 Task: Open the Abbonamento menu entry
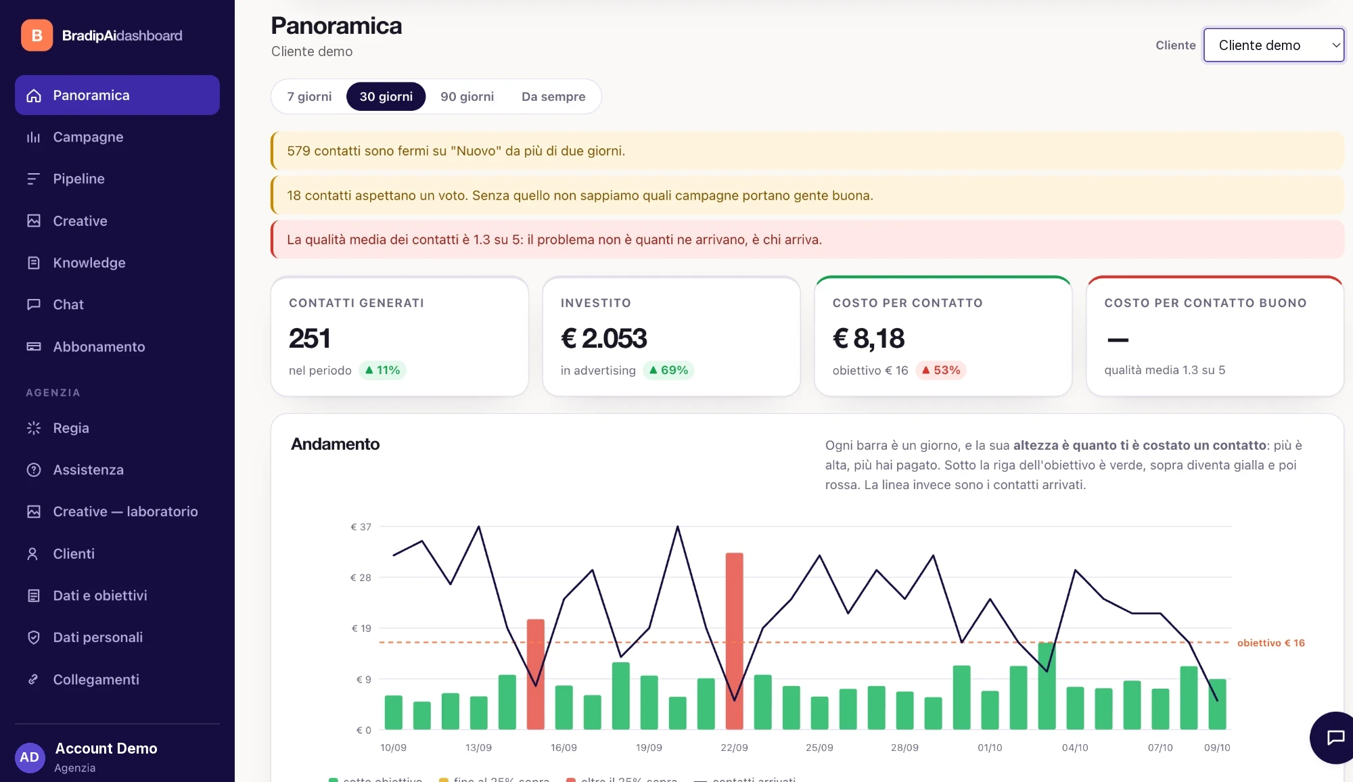117,346
